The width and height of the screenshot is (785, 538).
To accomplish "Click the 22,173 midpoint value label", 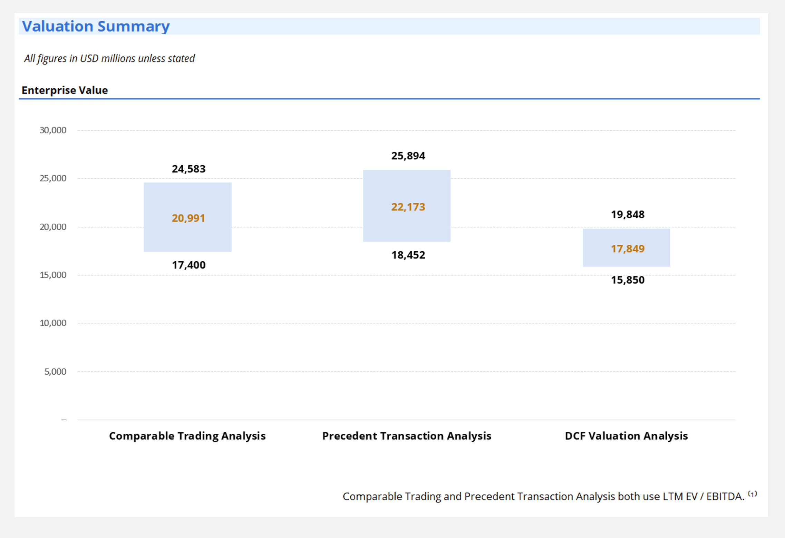I will tap(408, 206).
